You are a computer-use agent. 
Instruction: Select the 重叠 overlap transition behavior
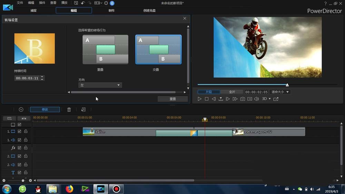[x=105, y=49]
